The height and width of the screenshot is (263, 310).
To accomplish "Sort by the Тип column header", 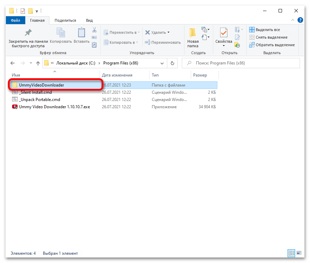I will coord(170,75).
